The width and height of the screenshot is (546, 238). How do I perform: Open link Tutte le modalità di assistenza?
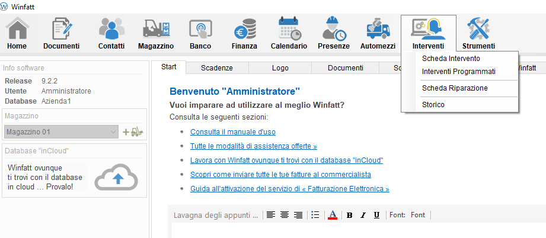[x=254, y=146]
